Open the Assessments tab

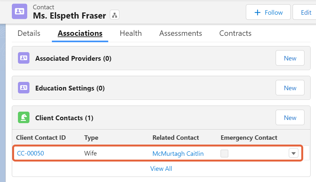coord(181,33)
